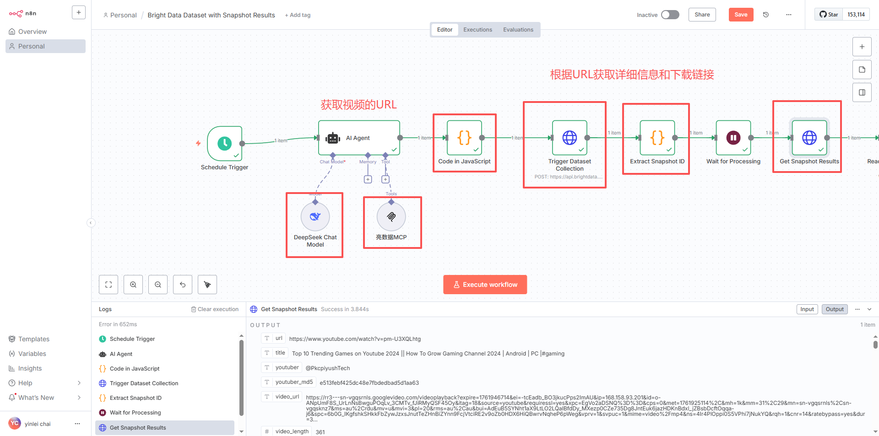Click the undo/reset arrow canvas button

click(x=183, y=285)
